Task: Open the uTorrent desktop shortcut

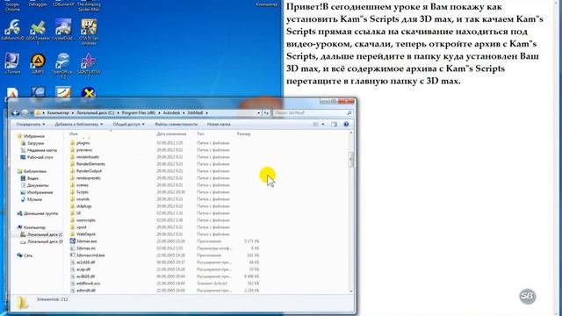Action: [x=11, y=64]
